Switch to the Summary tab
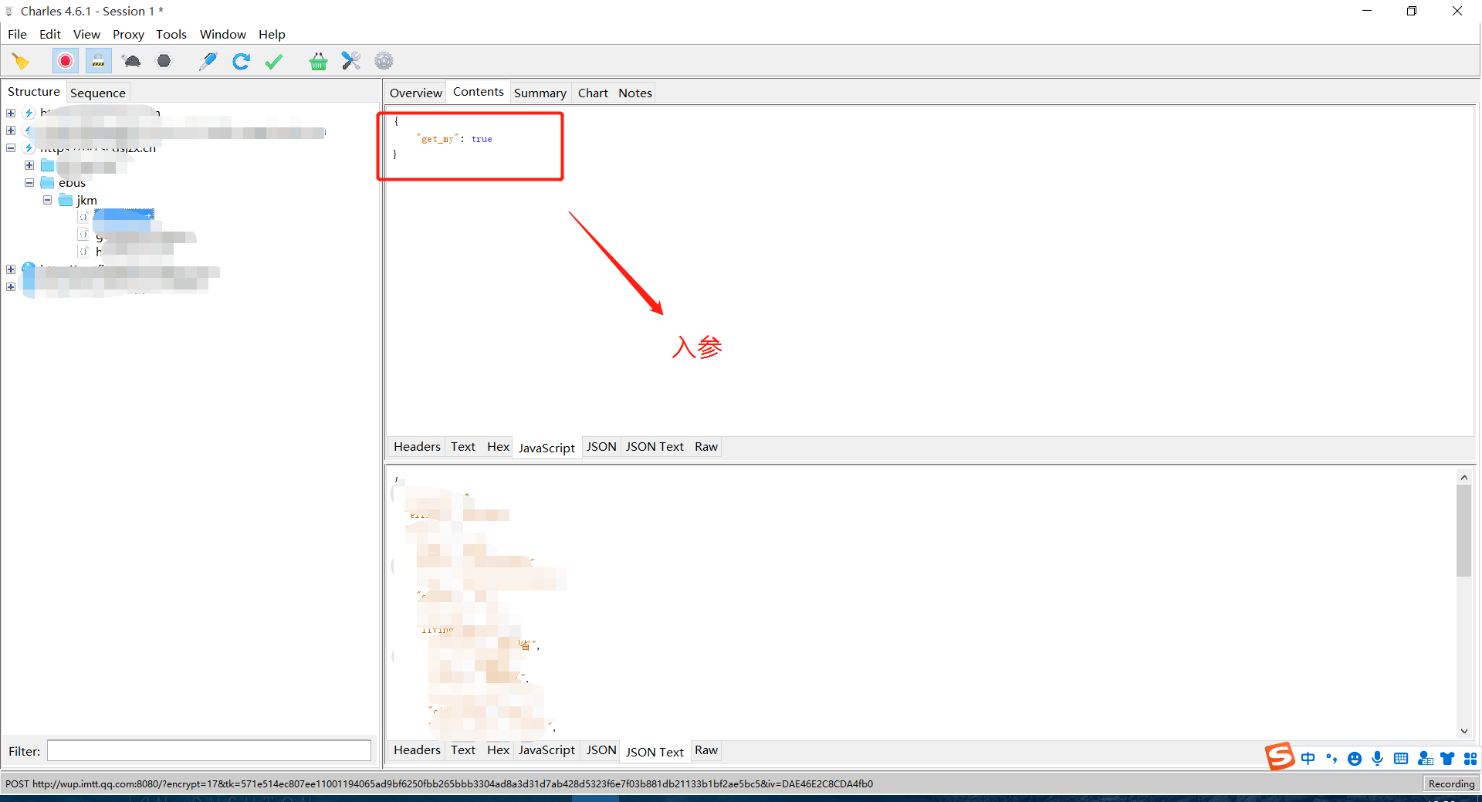The height and width of the screenshot is (802, 1482). click(x=540, y=93)
